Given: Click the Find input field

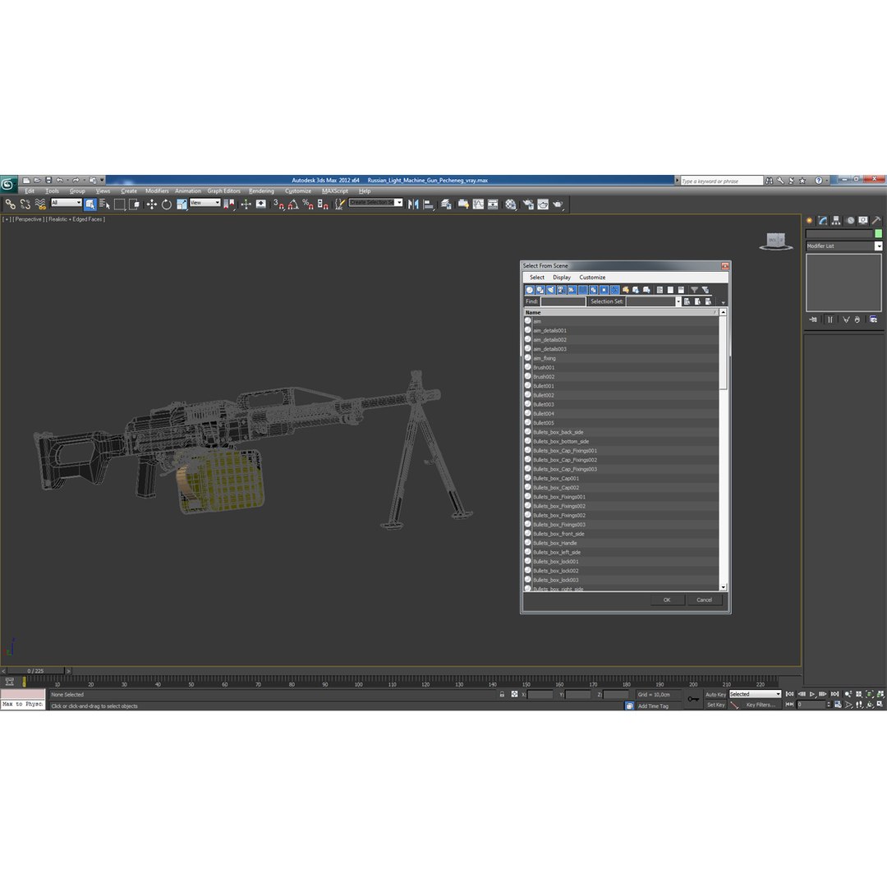Looking at the screenshot, I should (563, 301).
